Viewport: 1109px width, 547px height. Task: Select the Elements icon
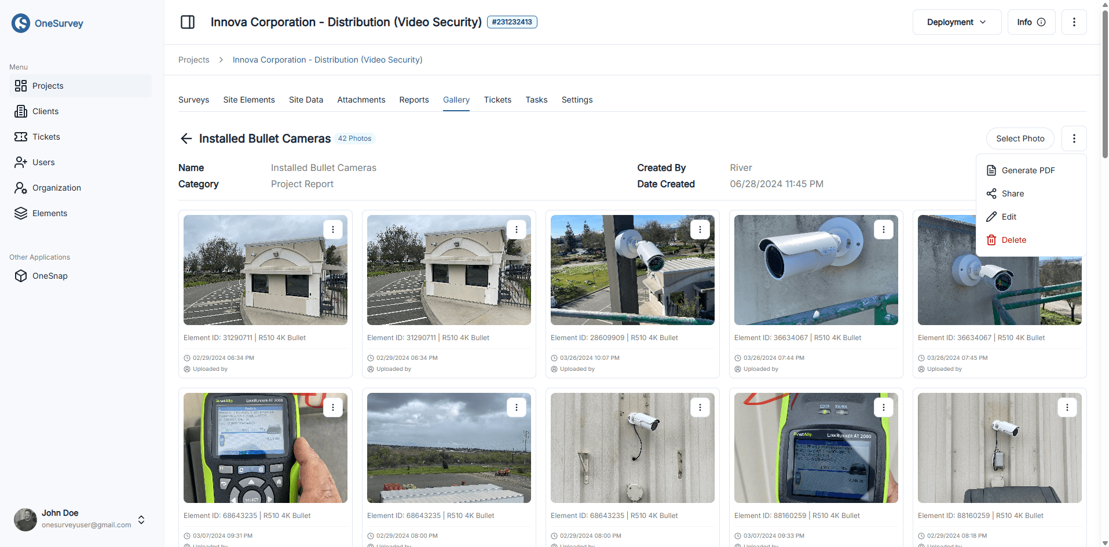(x=21, y=213)
